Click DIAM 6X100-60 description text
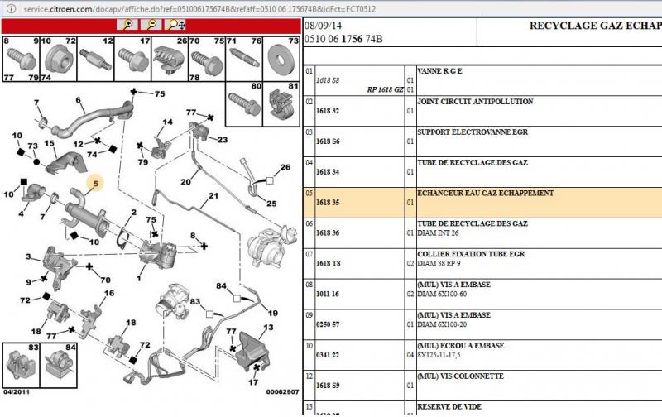 442,294
